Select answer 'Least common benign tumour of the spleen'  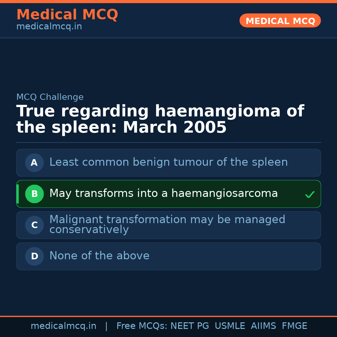pos(168,163)
